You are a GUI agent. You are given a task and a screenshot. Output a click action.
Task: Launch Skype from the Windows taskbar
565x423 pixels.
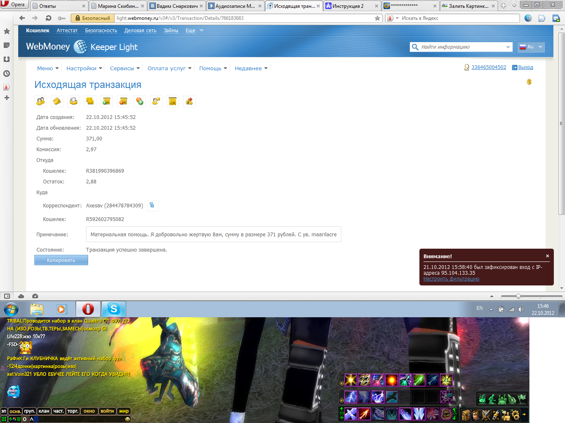tap(114, 309)
